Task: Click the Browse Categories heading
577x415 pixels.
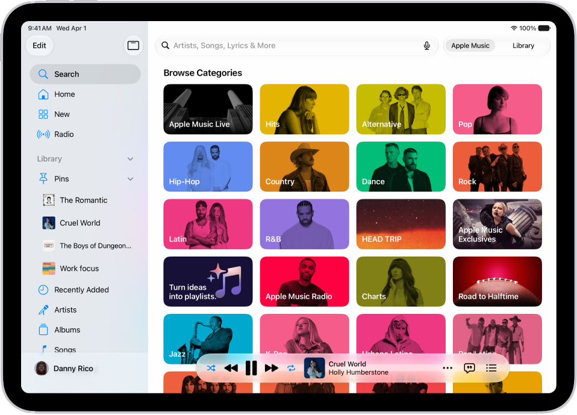Action: tap(203, 73)
